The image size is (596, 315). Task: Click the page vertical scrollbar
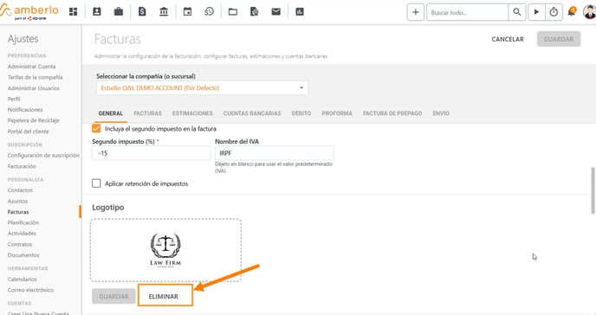(x=593, y=190)
